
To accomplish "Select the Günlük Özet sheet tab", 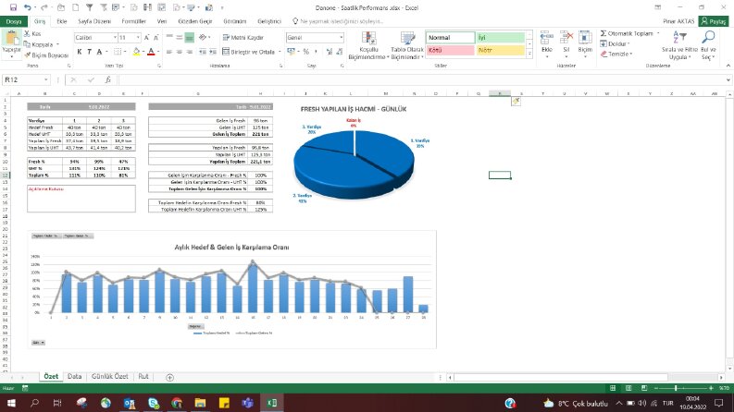I will 109,377.
